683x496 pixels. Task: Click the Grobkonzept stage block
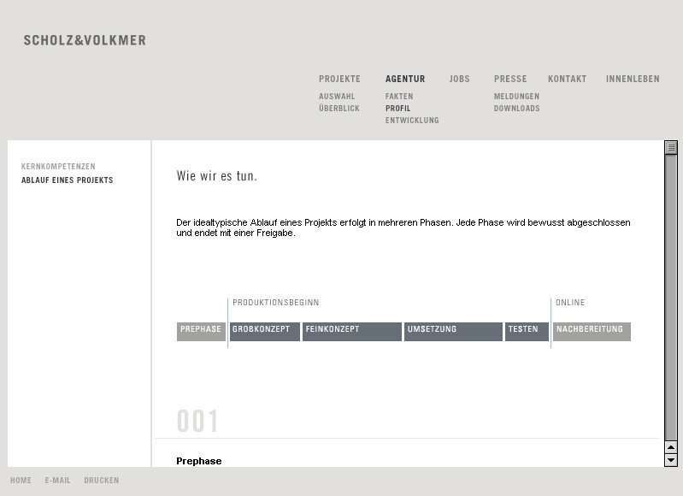click(x=265, y=332)
